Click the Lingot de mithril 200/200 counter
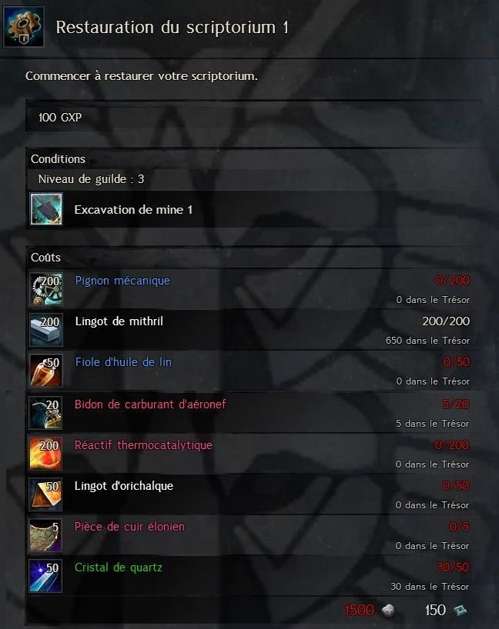Viewport: 499px width, 629px height. tap(446, 321)
